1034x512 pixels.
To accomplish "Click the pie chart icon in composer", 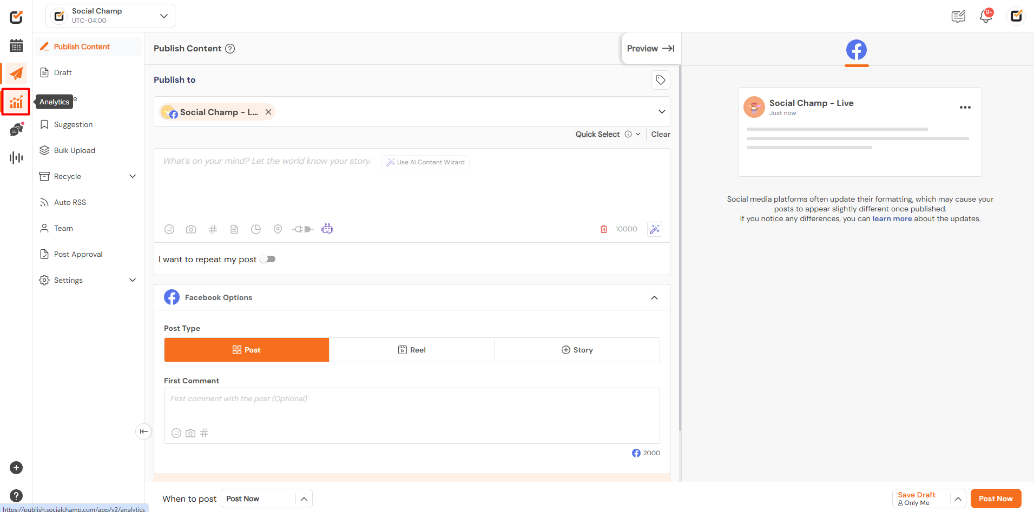I will coord(256,229).
